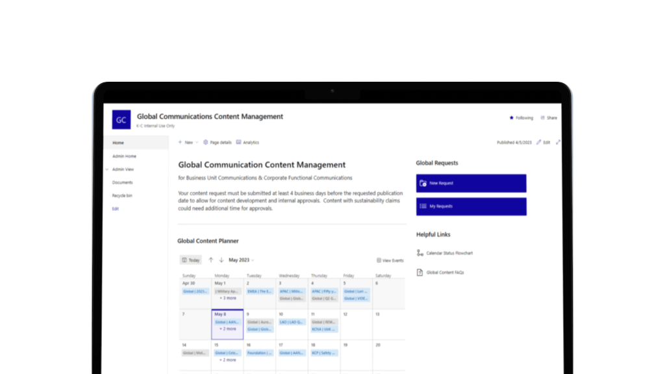Click the New Request button
This screenshot has height=374, width=665.
471,183
